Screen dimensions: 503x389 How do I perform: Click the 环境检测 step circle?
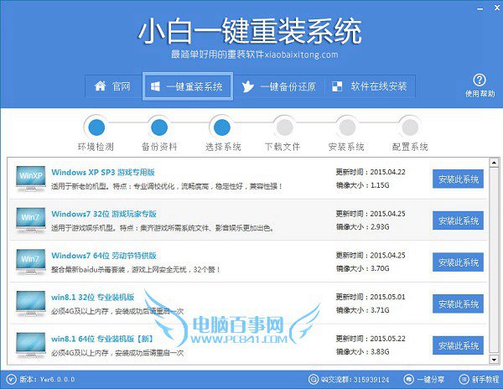coord(97,127)
